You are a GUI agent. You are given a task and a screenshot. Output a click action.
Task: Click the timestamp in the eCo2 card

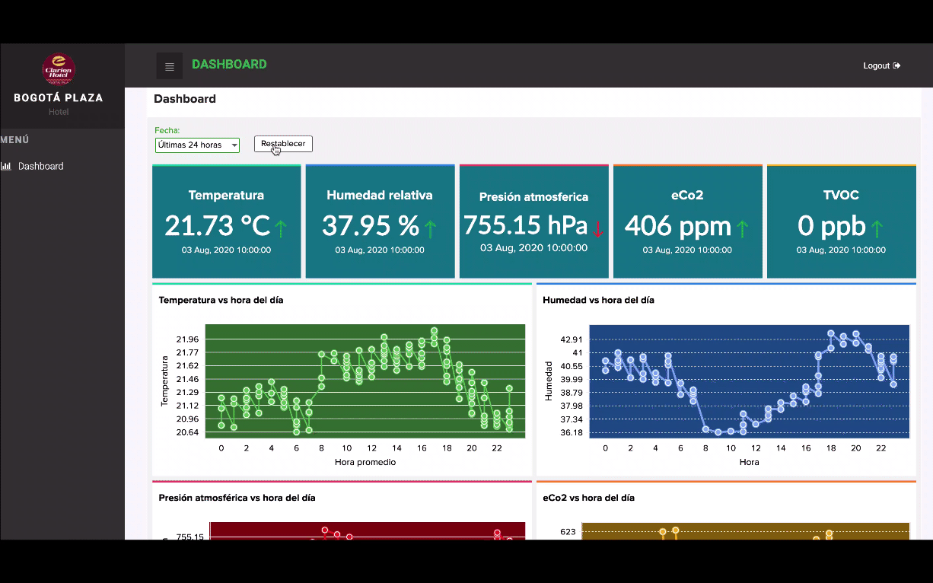coord(687,250)
